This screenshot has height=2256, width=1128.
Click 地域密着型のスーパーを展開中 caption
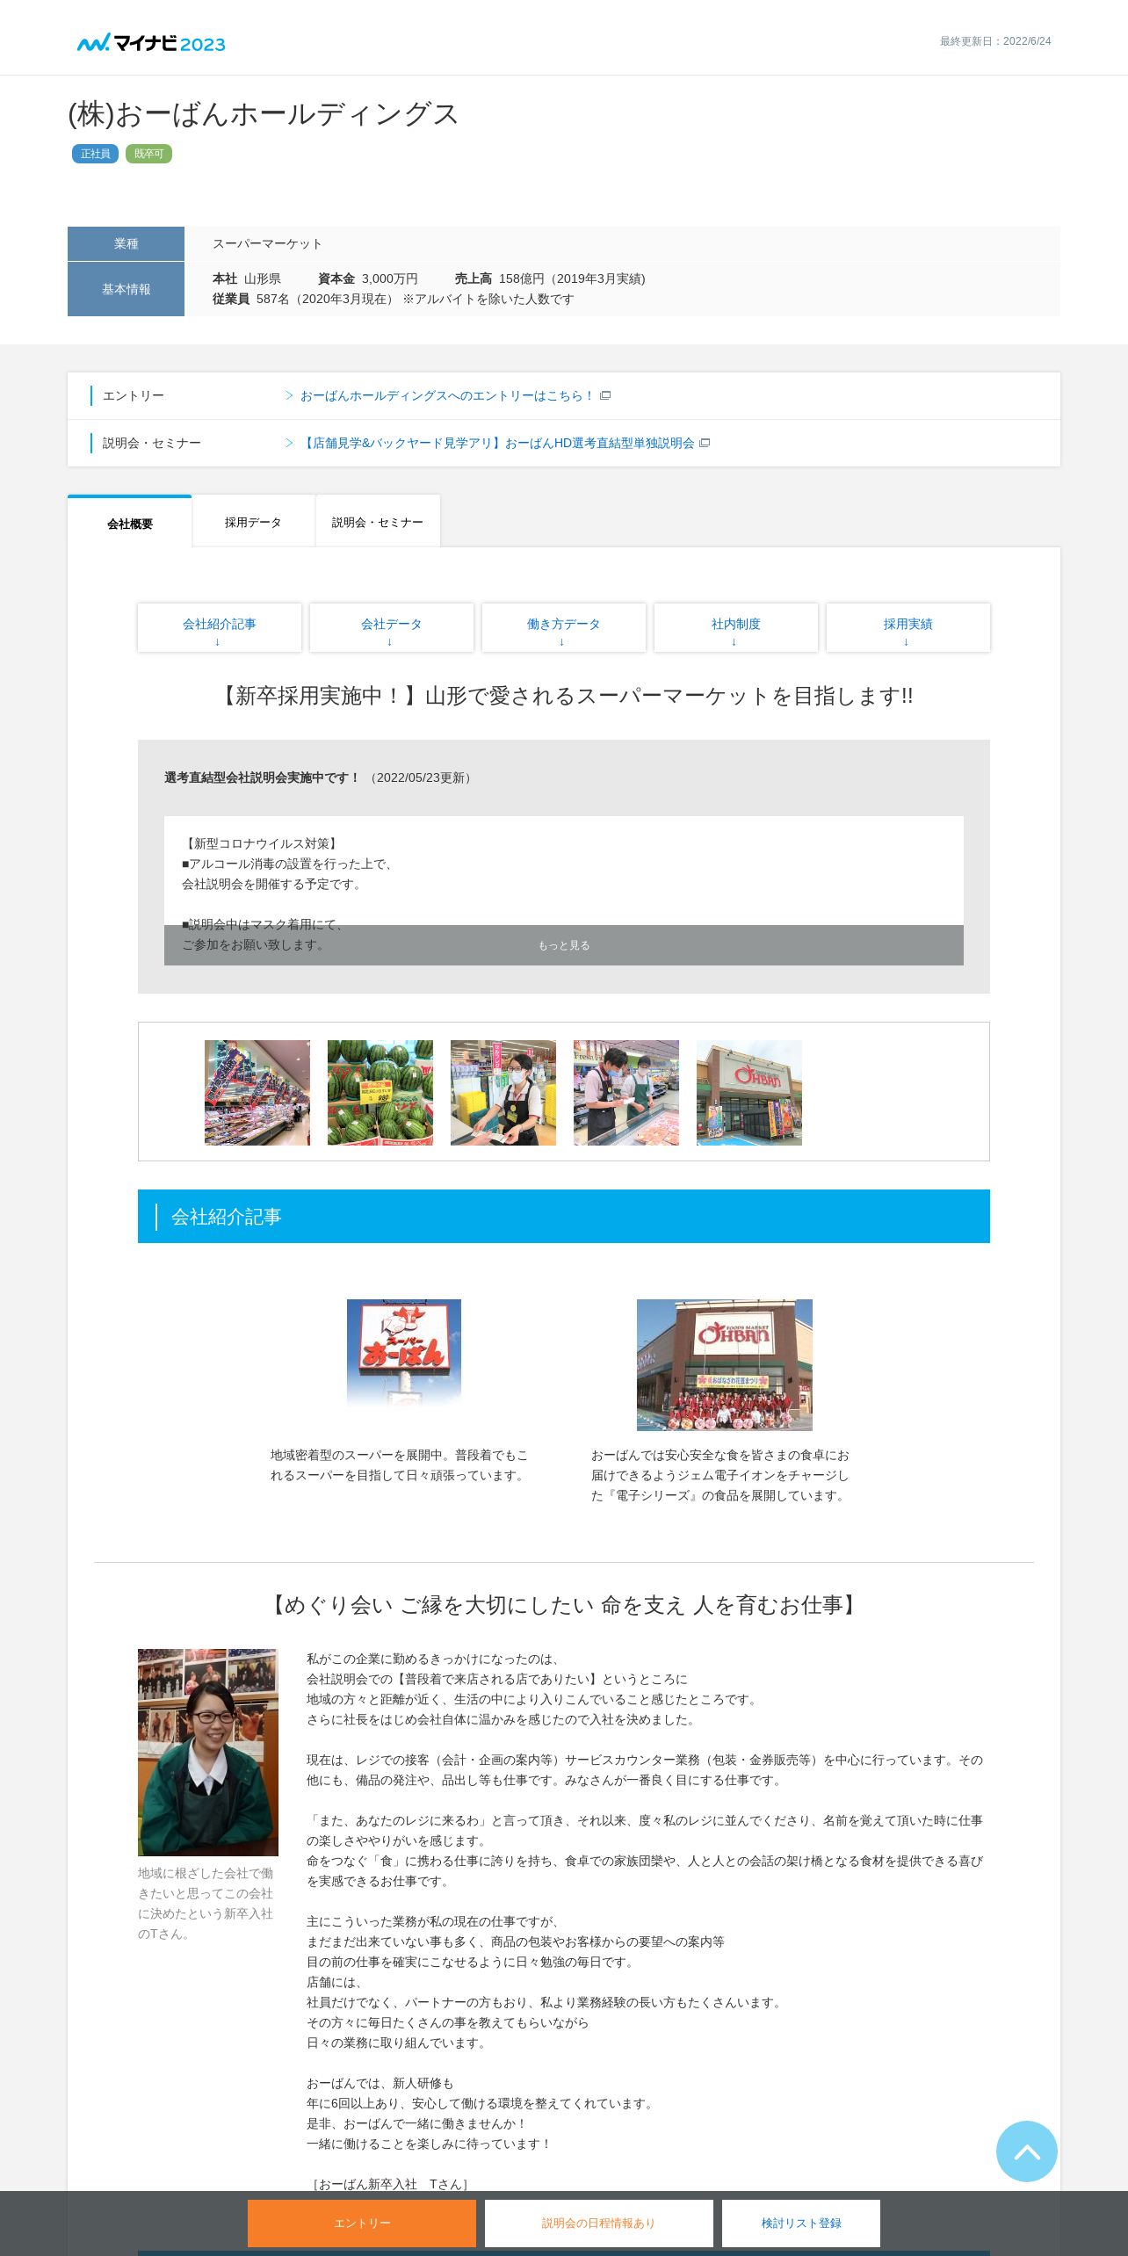(x=400, y=1465)
